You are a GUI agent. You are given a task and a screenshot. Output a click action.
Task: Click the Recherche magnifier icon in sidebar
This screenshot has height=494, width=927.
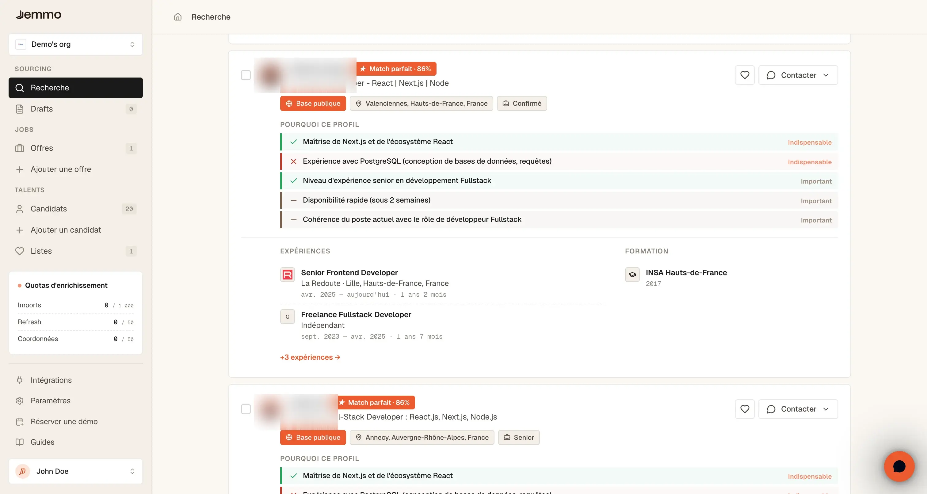[20, 88]
